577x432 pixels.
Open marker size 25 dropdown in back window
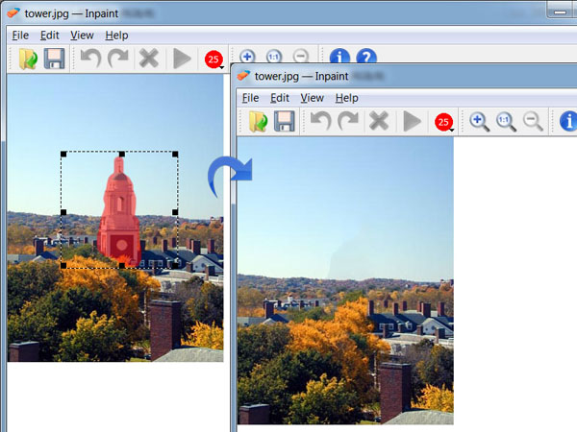pos(213,60)
